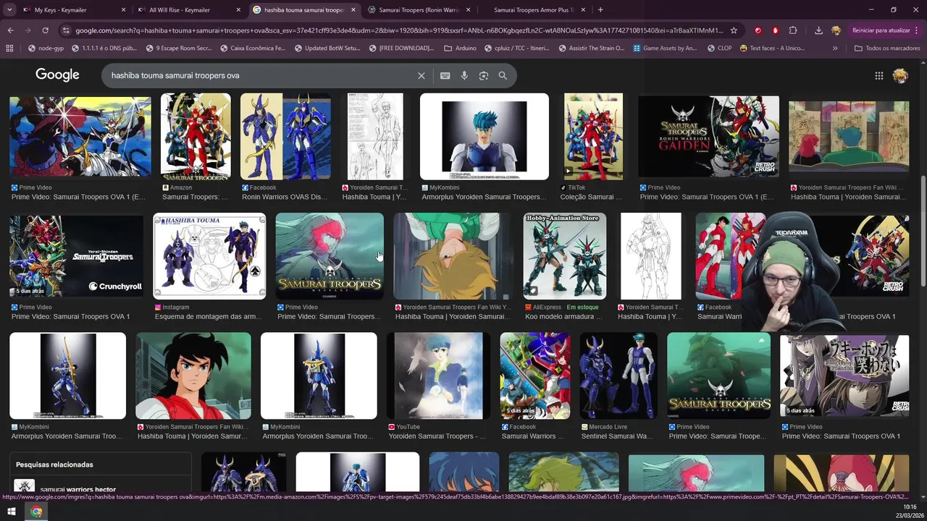
Task: Open the Text faces - A Unico... bookmark
Action: coord(773,48)
